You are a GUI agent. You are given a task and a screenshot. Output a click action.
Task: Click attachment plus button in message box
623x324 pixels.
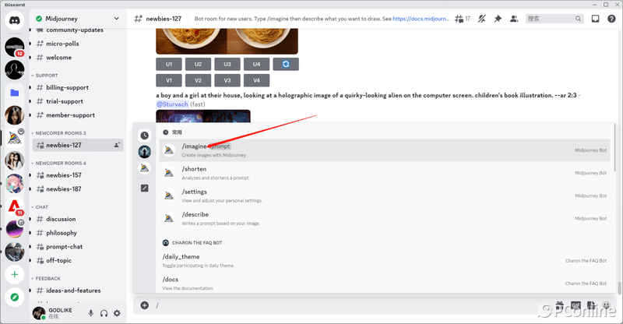click(145, 305)
